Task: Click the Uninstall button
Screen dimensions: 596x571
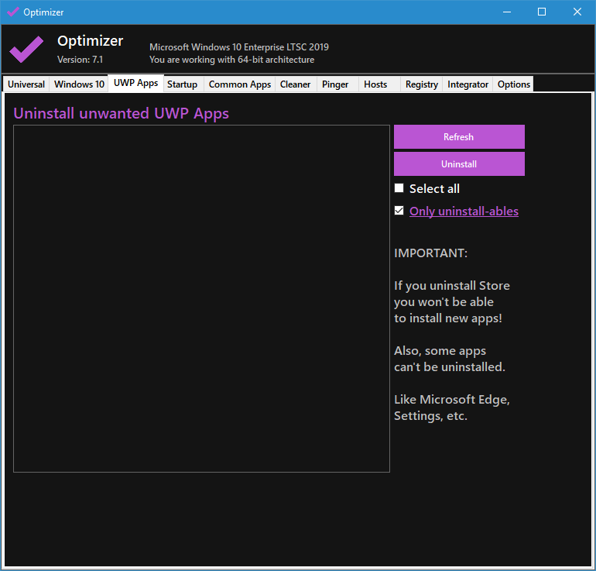Action: coord(459,164)
